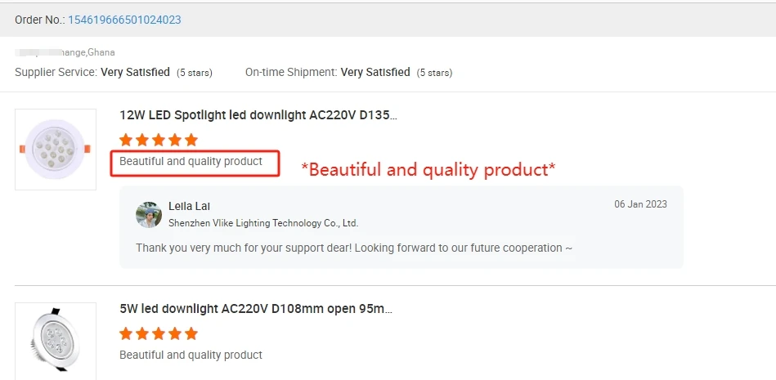Click Shenzhen Vlike Lighting Technology company name
This screenshot has height=380, width=776.
(263, 222)
